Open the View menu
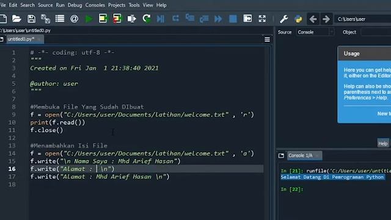Screen dimensions: 391x220 (x=148, y=5)
